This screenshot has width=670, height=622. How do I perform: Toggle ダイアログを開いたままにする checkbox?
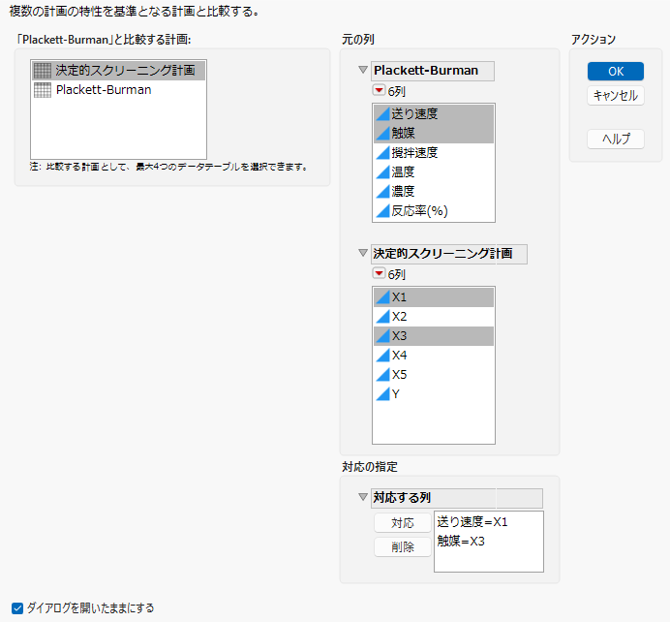point(17,607)
